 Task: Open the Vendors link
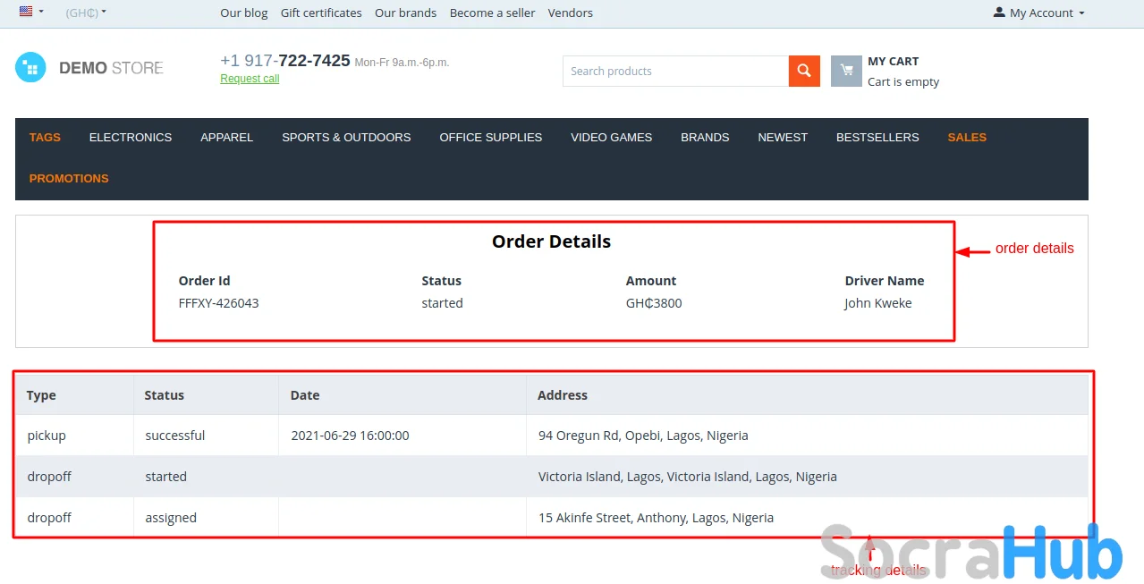[571, 13]
